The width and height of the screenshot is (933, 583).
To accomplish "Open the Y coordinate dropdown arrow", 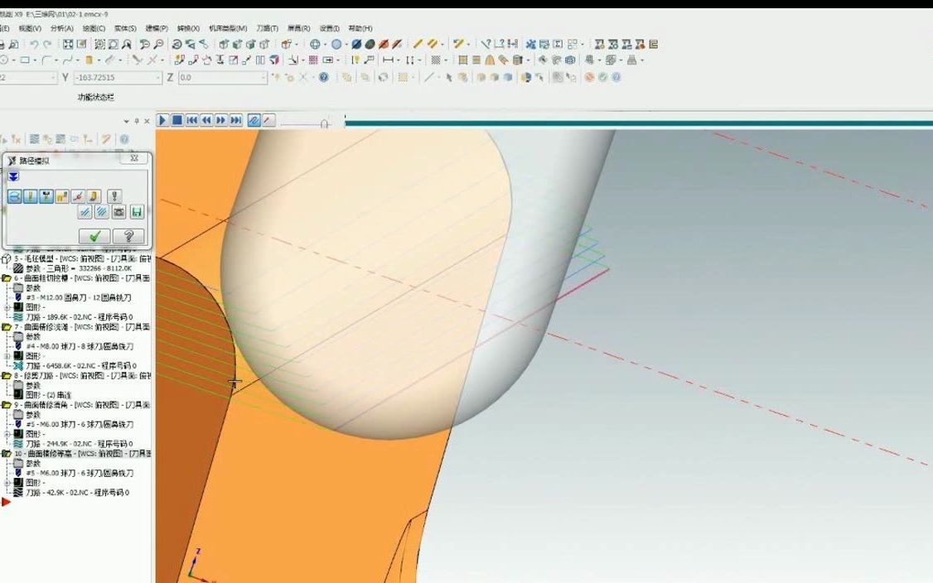I will tap(158, 77).
